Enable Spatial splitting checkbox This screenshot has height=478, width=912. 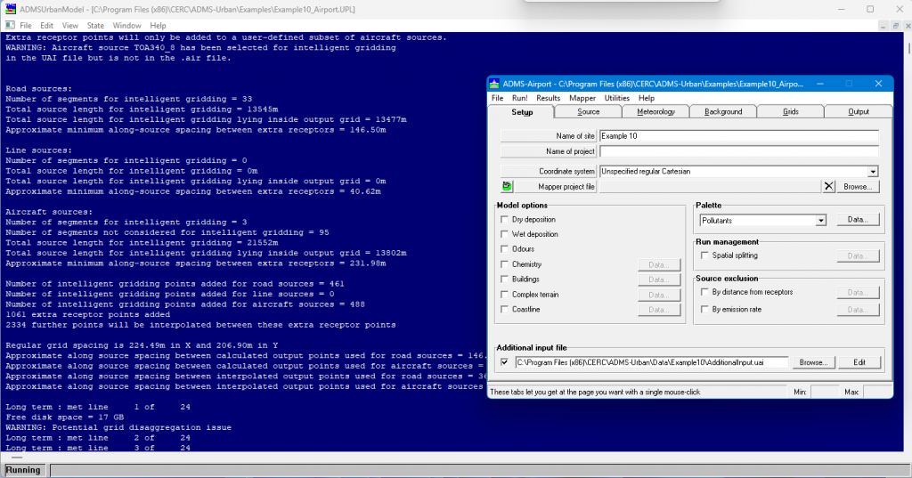pyautogui.click(x=704, y=255)
